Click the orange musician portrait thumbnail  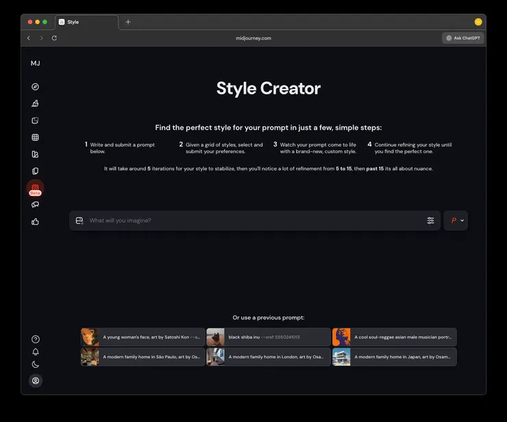pos(341,337)
